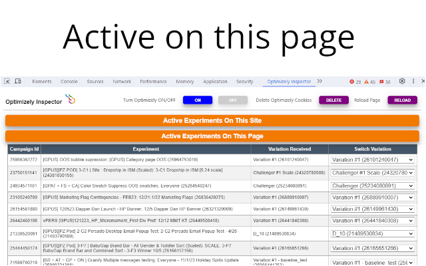Click the Optimizely Inspector logo
Image resolution: width=426 pixels, height=266 pixels.
70,99
